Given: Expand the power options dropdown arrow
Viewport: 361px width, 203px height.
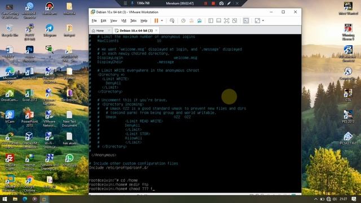Looking at the screenshot, I should 162,21.
